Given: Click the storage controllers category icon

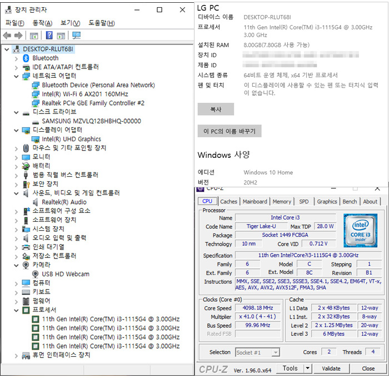Looking at the screenshot, I should 26,256.
